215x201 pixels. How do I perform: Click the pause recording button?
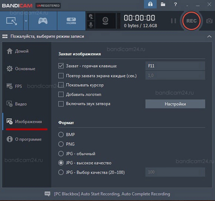coord(173,21)
